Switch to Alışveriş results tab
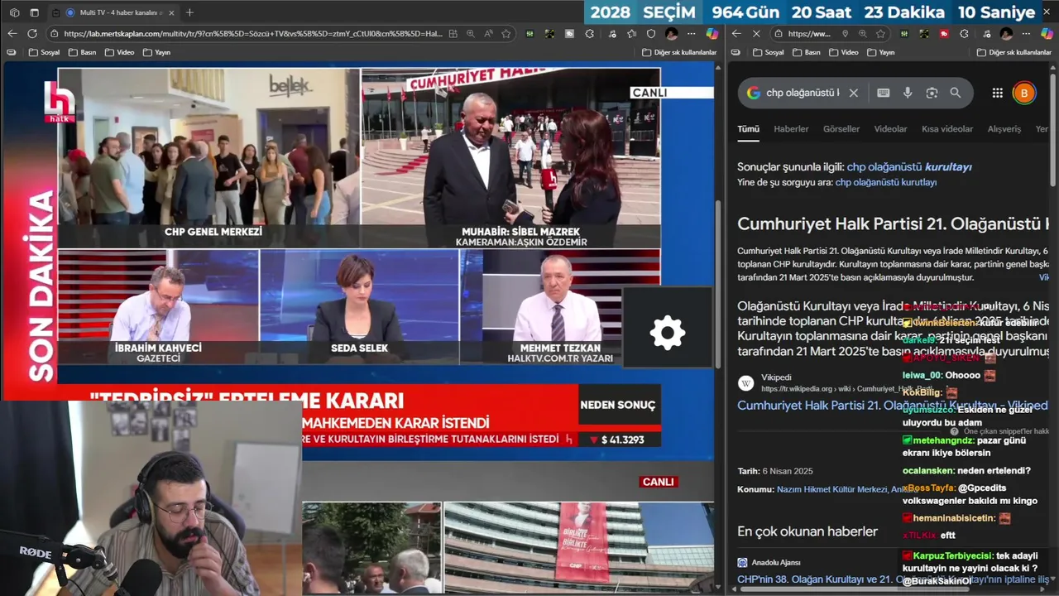Image resolution: width=1059 pixels, height=596 pixels. [x=1004, y=129]
